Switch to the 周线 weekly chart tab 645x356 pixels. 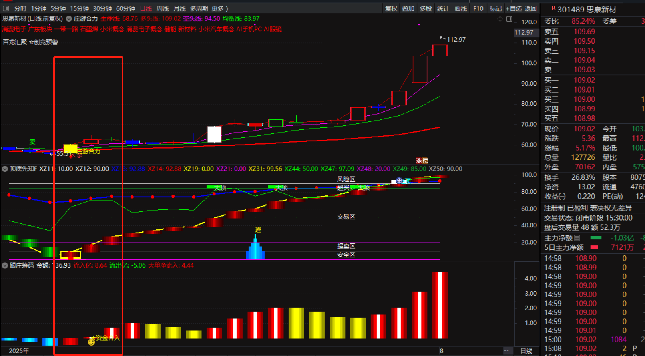coord(162,8)
